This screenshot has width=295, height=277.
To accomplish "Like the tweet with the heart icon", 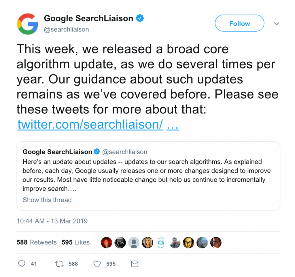I will click(x=97, y=264).
